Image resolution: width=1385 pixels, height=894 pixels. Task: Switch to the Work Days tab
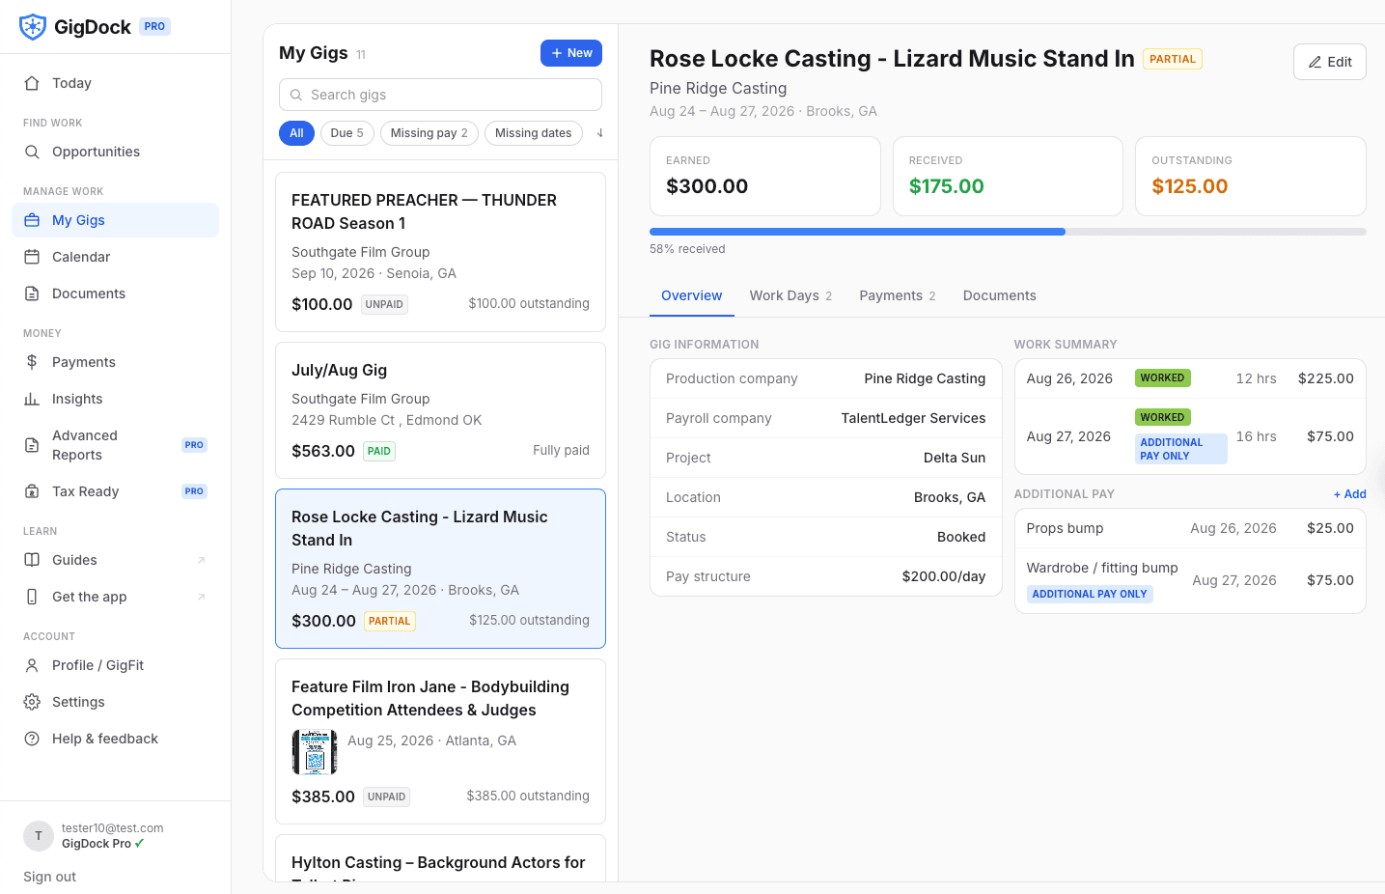coord(790,295)
